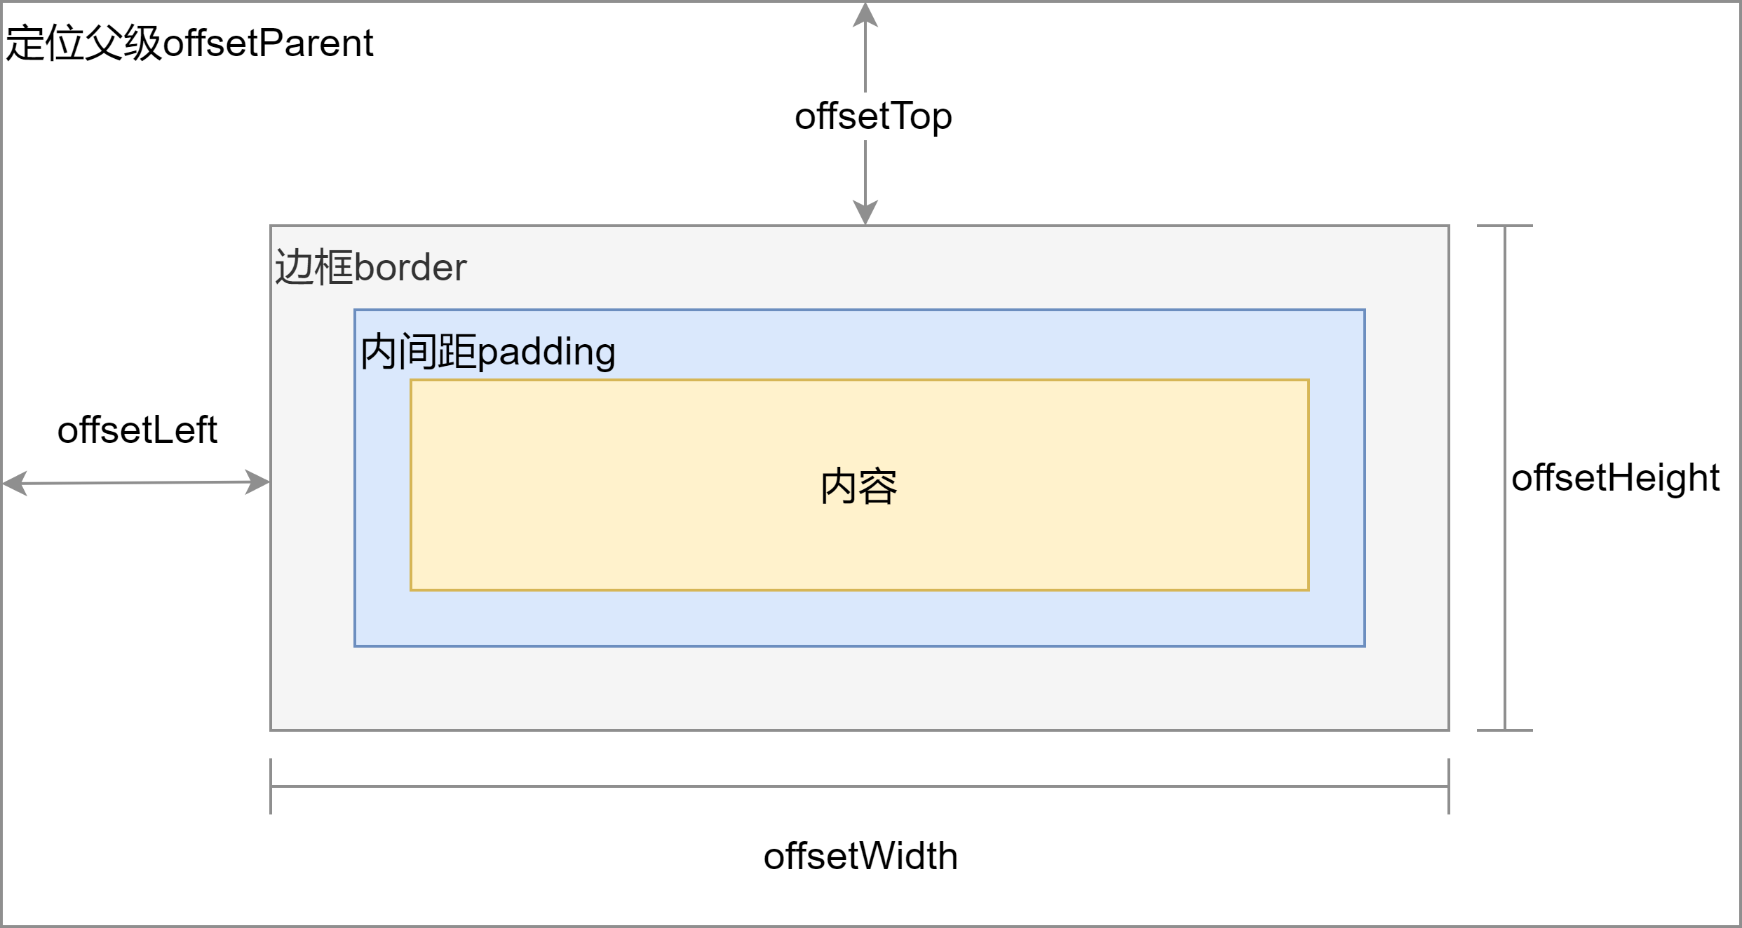Click the top tick of the offsetHeight bracket
Screen dimensions: 1742x928
pyautogui.click(x=1505, y=226)
